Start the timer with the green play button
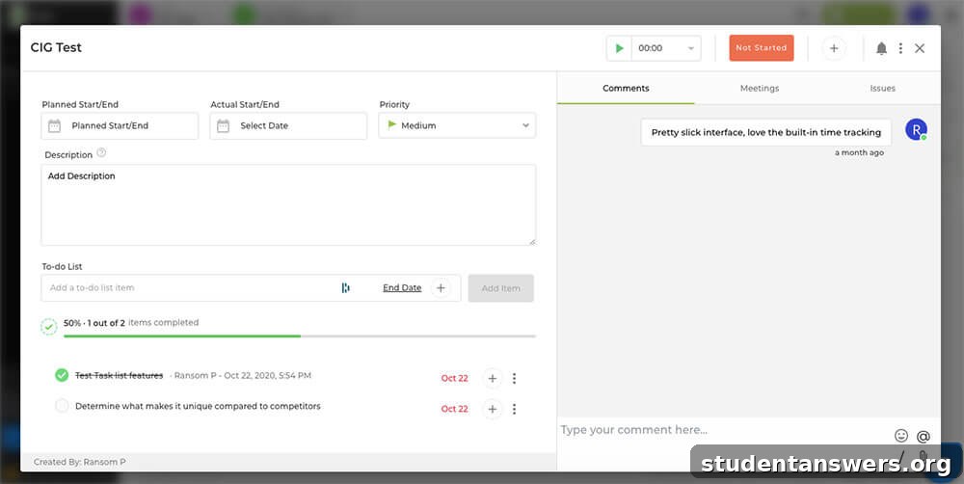This screenshot has width=964, height=484. (619, 48)
